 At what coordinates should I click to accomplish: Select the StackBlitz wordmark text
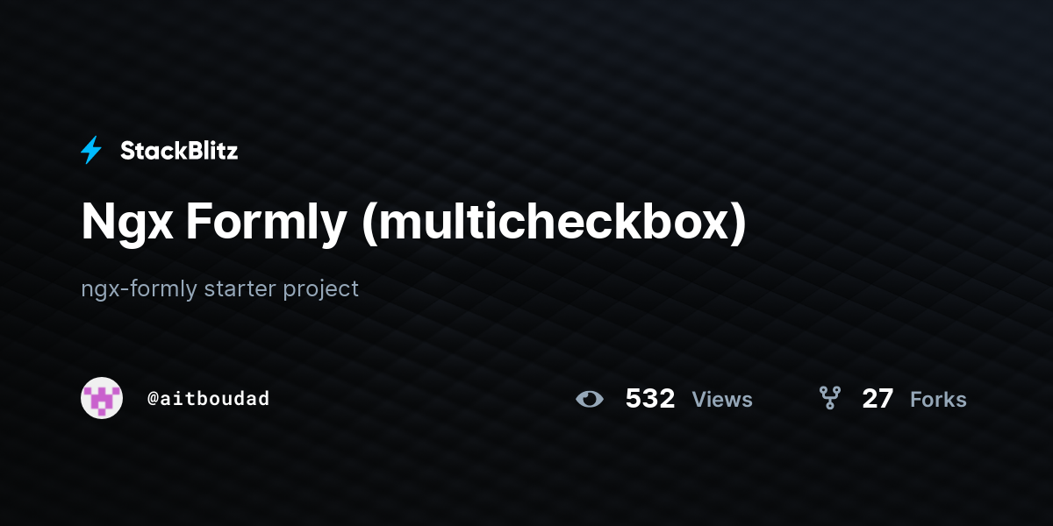pos(179,151)
